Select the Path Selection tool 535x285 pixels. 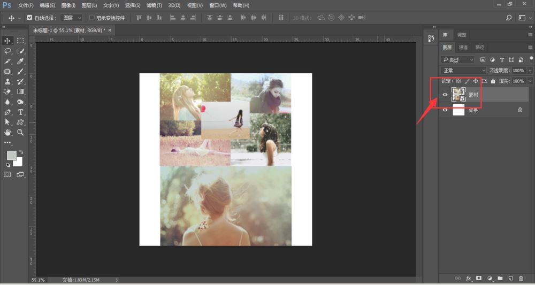click(7, 122)
